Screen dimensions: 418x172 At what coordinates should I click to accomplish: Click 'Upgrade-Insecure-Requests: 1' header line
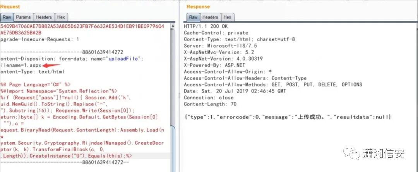point(39,39)
